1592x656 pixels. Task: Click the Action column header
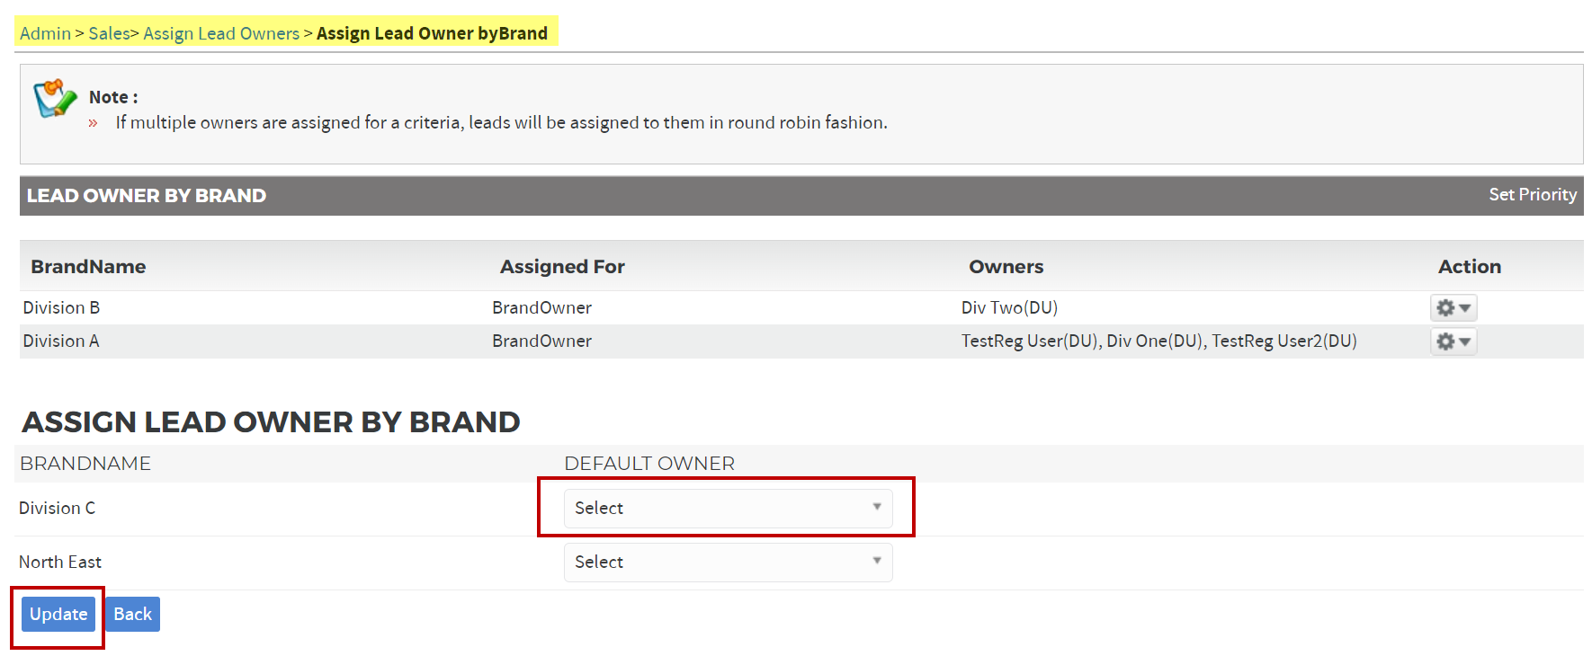(x=1469, y=267)
